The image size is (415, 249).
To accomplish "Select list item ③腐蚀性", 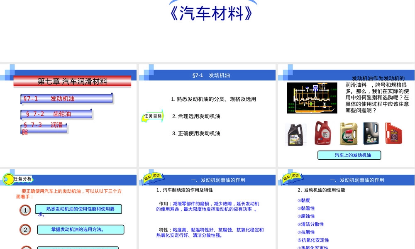I will pyautogui.click(x=306, y=216).
